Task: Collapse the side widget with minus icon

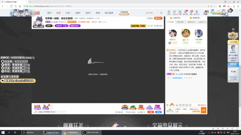Action: tap(233, 29)
